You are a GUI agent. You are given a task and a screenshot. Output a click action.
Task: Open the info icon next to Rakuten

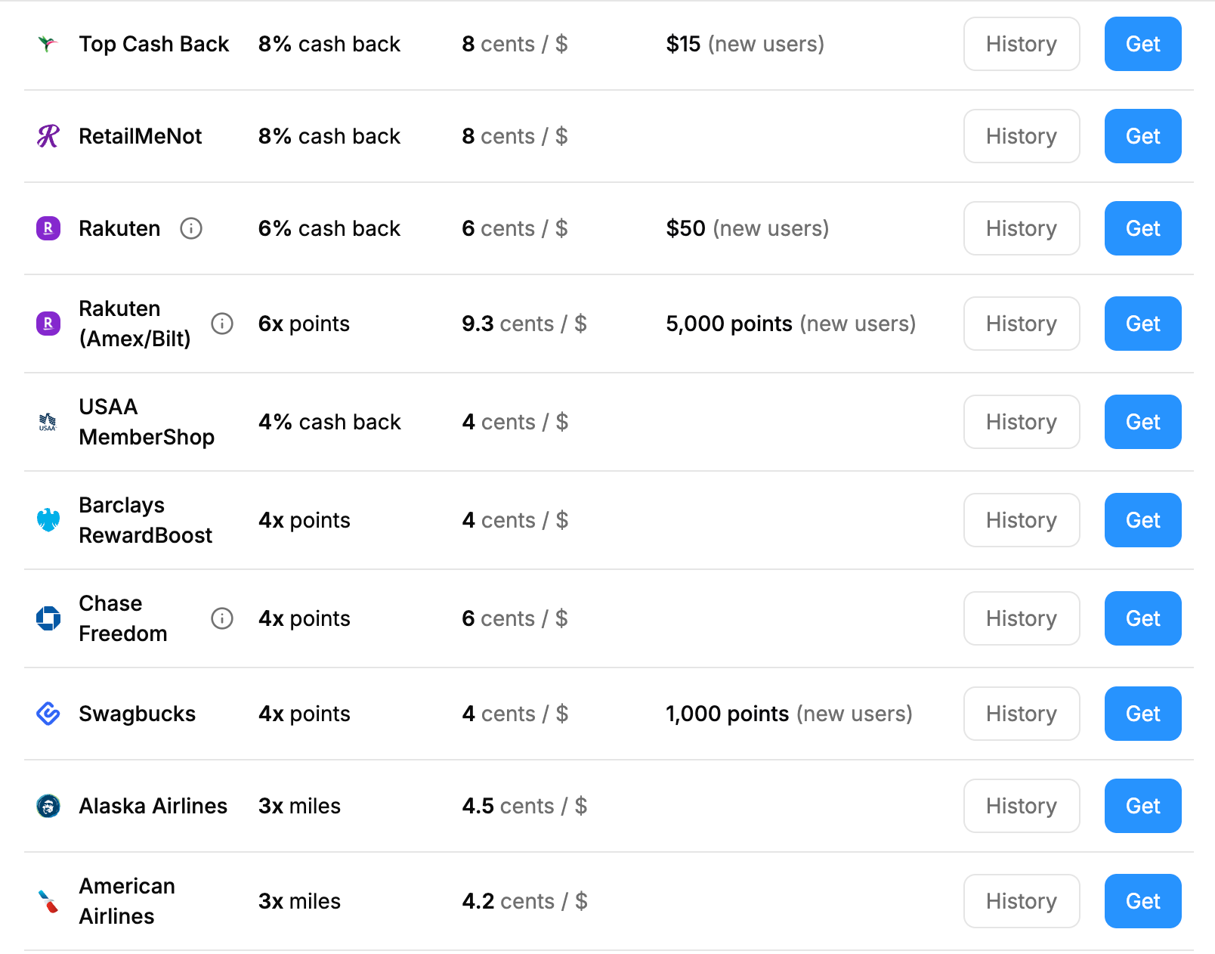click(191, 228)
